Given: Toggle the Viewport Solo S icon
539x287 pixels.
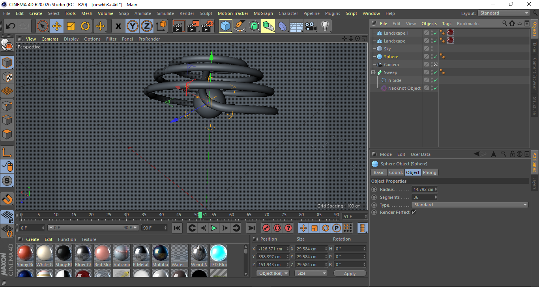Looking at the screenshot, I should click(7, 181).
